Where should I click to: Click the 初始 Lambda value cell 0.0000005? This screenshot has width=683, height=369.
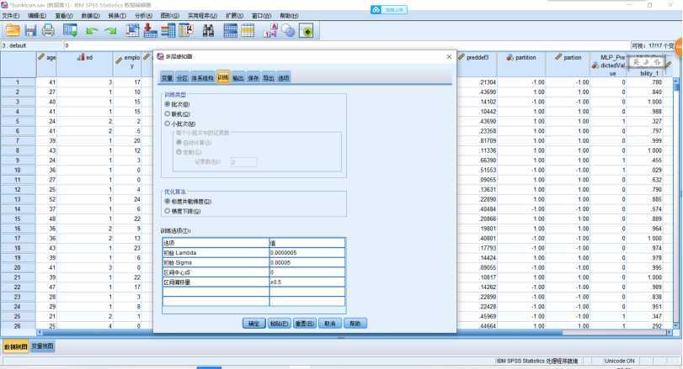(307, 252)
